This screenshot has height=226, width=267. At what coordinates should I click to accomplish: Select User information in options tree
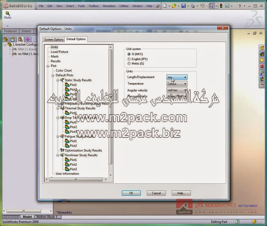[67, 174]
